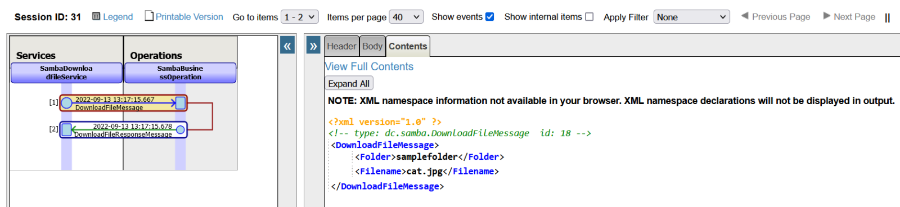
Task: Go to Next Page arrow
Action: pyautogui.click(x=827, y=16)
